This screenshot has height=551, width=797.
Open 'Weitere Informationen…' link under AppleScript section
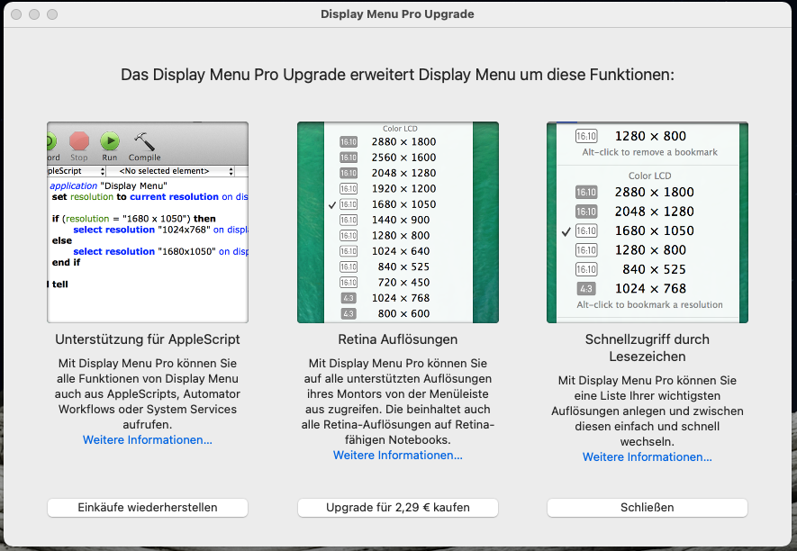(148, 440)
